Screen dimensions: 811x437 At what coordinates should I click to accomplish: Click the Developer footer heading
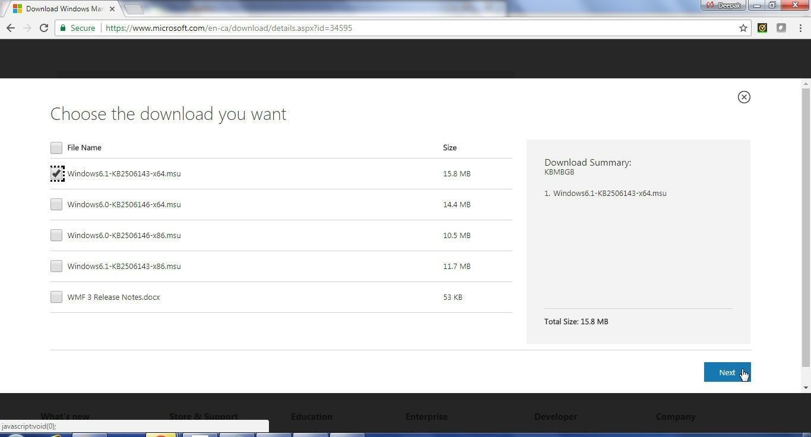pos(556,416)
